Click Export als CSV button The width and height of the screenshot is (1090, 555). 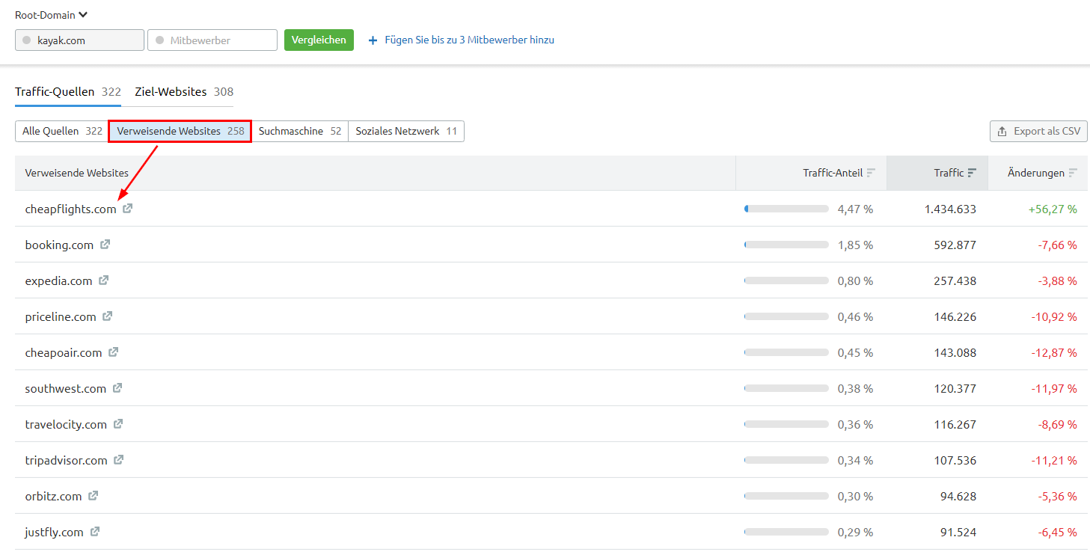point(1038,132)
